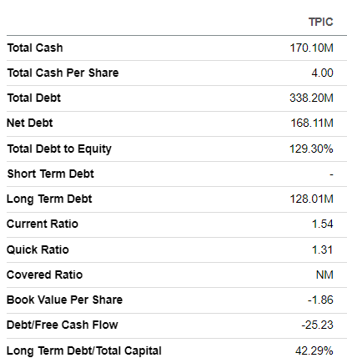The image size is (347, 363).
Task: Click the value 4.00
Action: point(322,73)
